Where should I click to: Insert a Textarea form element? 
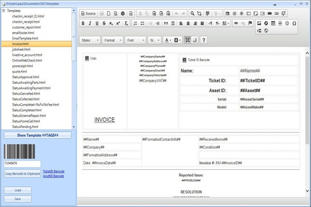(256, 13)
